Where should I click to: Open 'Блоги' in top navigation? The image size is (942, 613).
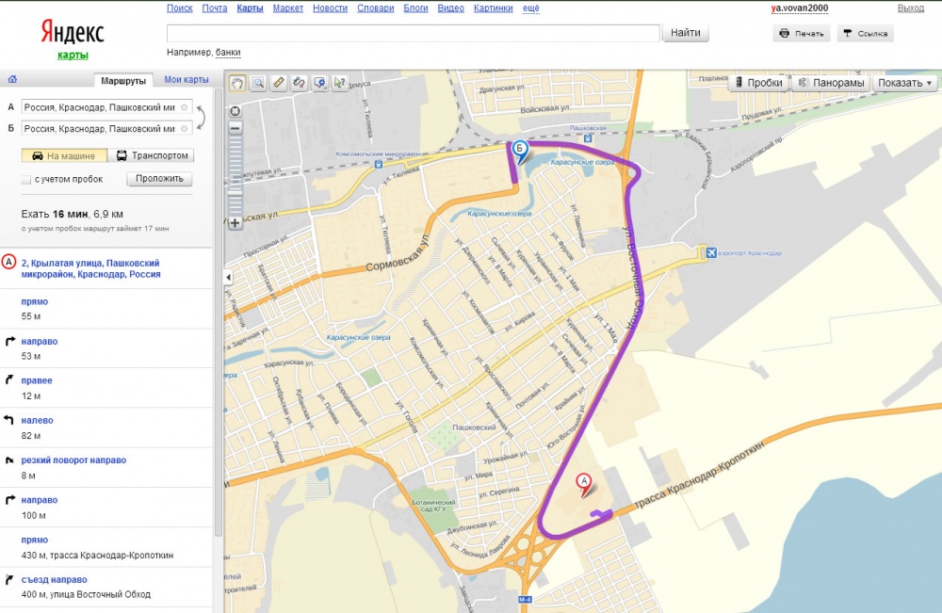point(415,8)
